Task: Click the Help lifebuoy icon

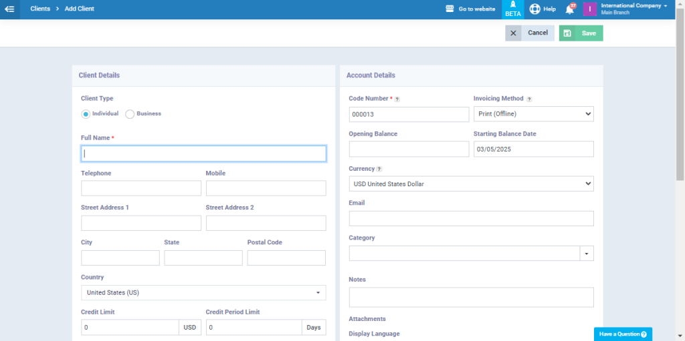Action: pyautogui.click(x=534, y=9)
